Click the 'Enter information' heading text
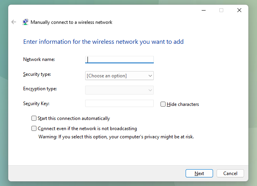This screenshot has width=257, height=186. pos(103,42)
